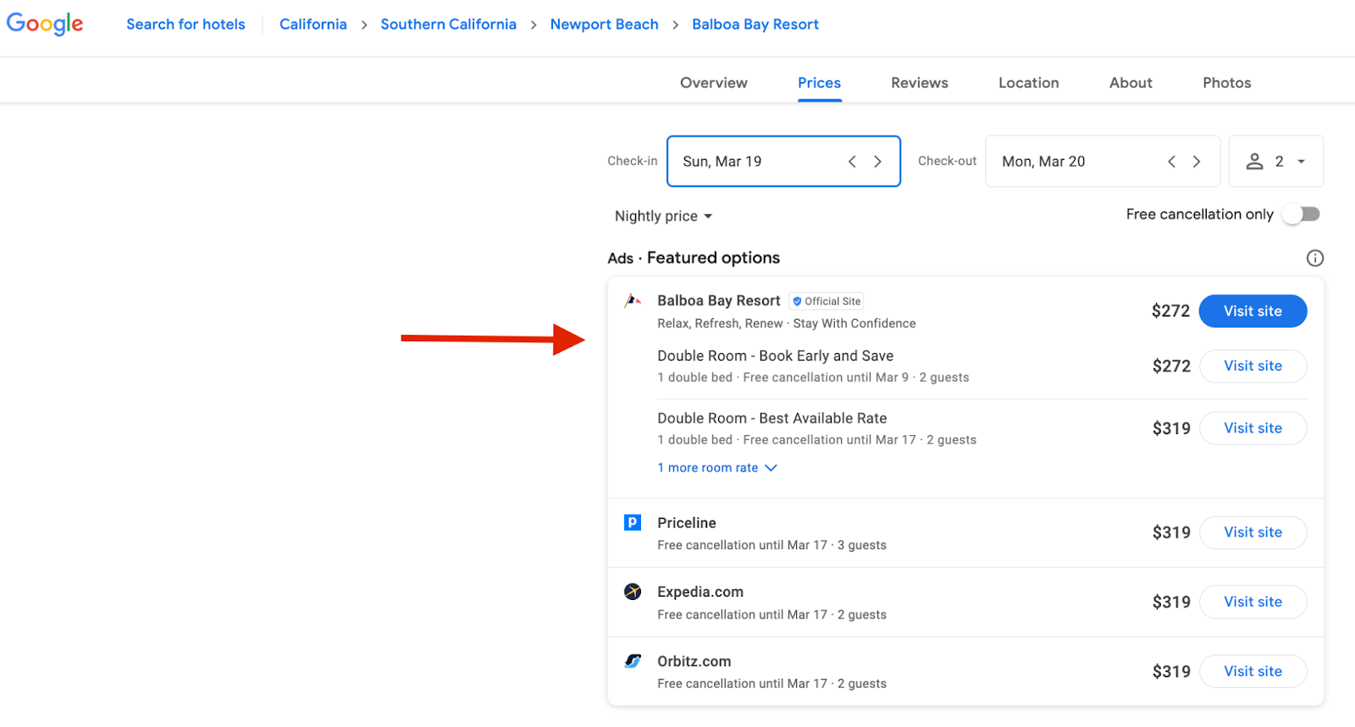Open the Nightly price dropdown
The image size is (1355, 727).
pos(663,217)
